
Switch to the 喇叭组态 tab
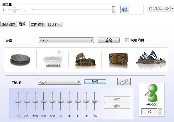tap(8, 25)
